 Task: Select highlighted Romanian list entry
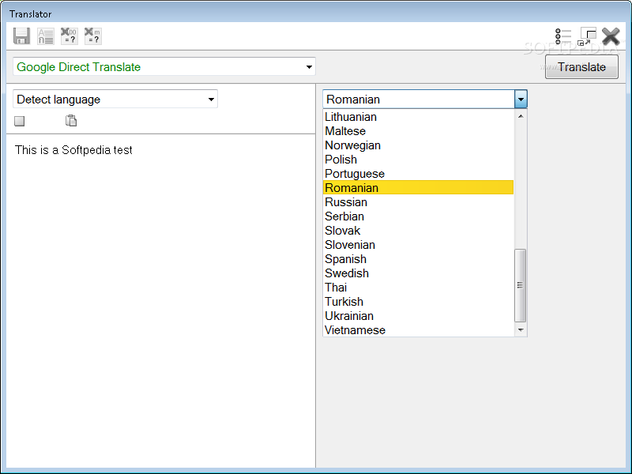419,187
